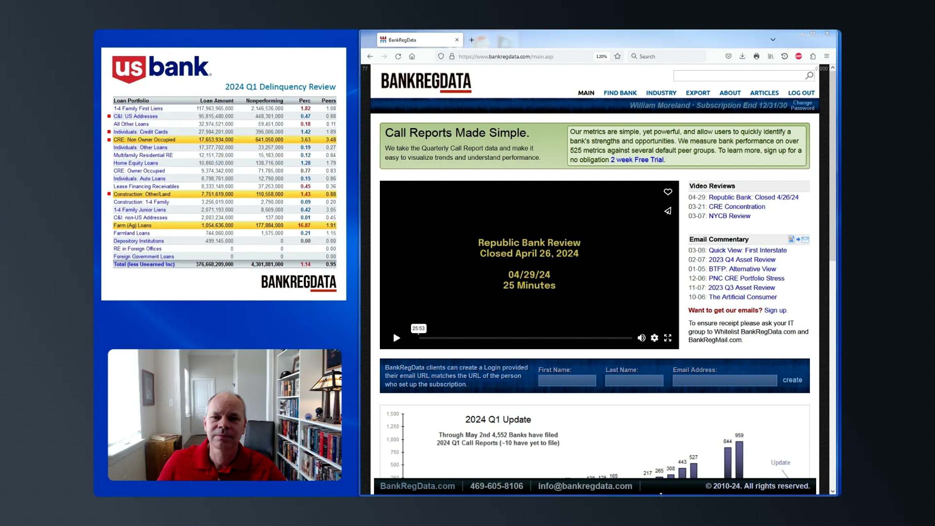Open the INDUSTRY navigation item
The height and width of the screenshot is (526, 935).
point(661,93)
